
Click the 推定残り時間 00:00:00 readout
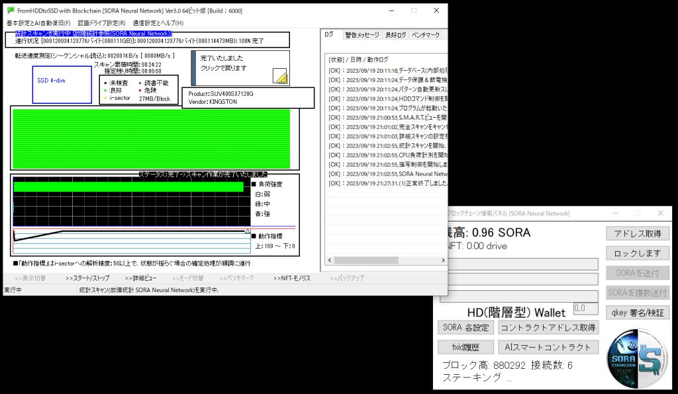[x=132, y=71]
